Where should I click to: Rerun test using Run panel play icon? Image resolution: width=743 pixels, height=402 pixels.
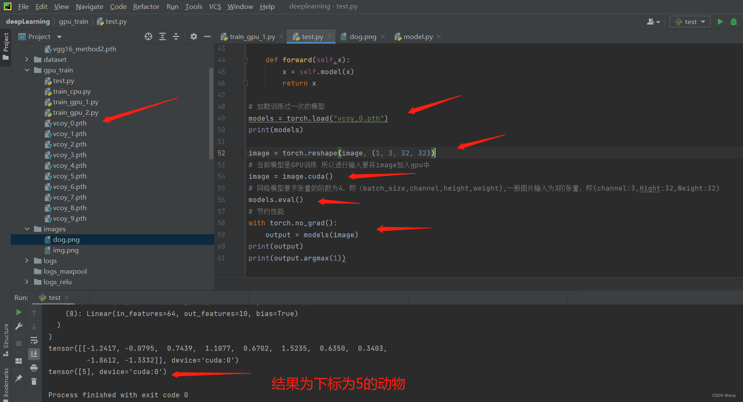[19, 312]
